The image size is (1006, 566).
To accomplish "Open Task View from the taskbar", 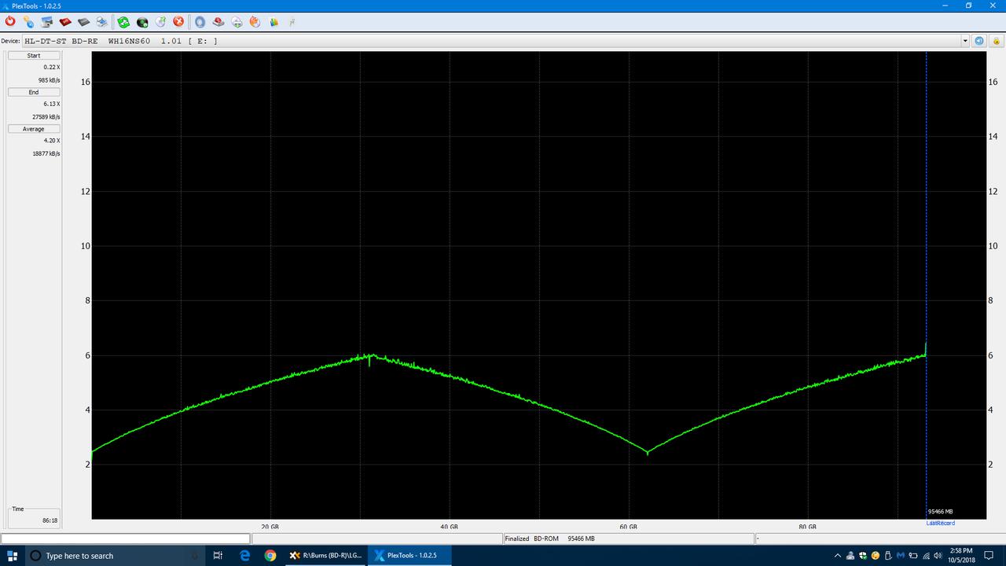I will coord(218,556).
